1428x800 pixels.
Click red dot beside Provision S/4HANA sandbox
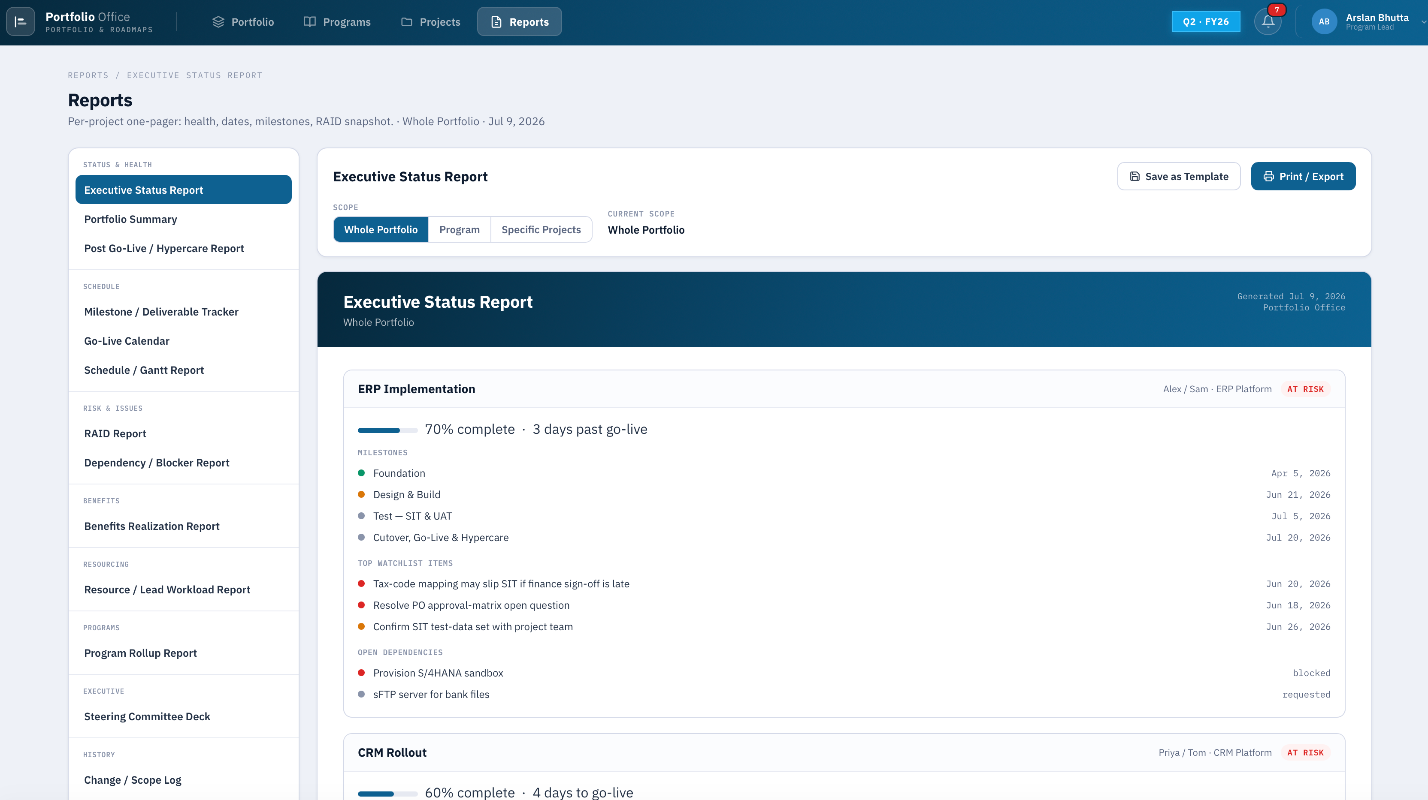pyautogui.click(x=361, y=673)
